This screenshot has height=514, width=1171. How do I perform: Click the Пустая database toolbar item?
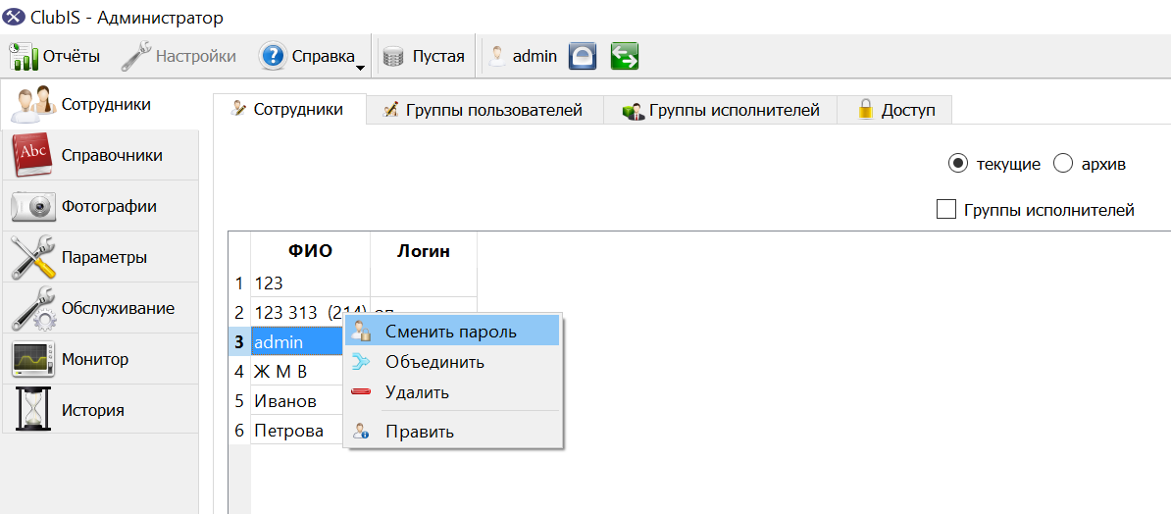point(424,56)
